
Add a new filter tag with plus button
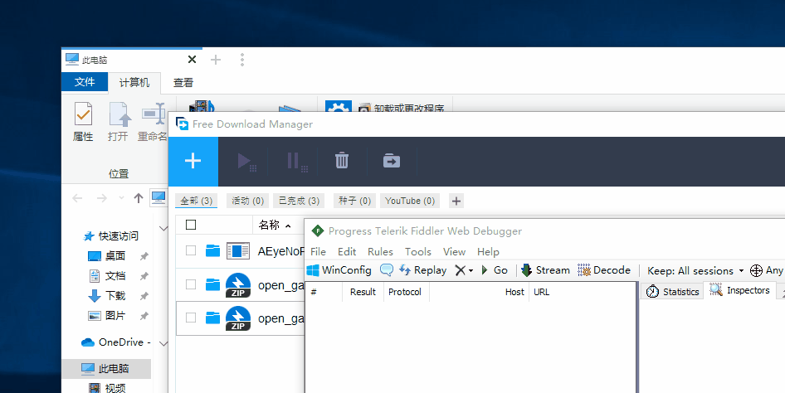click(x=456, y=201)
